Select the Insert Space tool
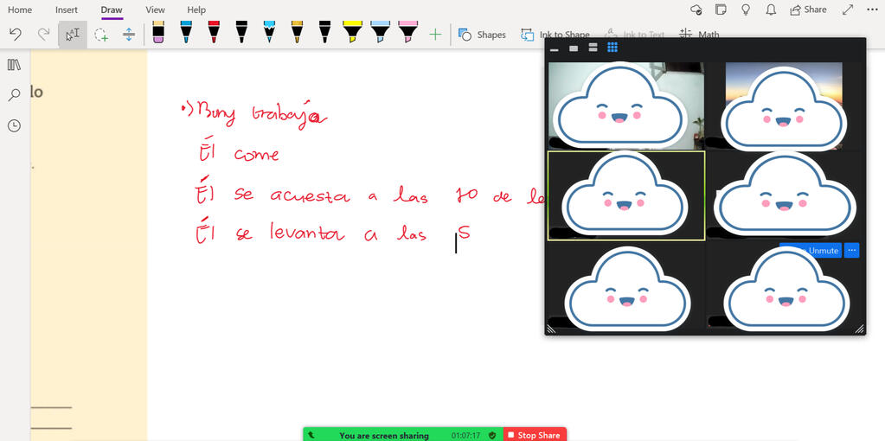This screenshot has width=885, height=441. tap(129, 35)
